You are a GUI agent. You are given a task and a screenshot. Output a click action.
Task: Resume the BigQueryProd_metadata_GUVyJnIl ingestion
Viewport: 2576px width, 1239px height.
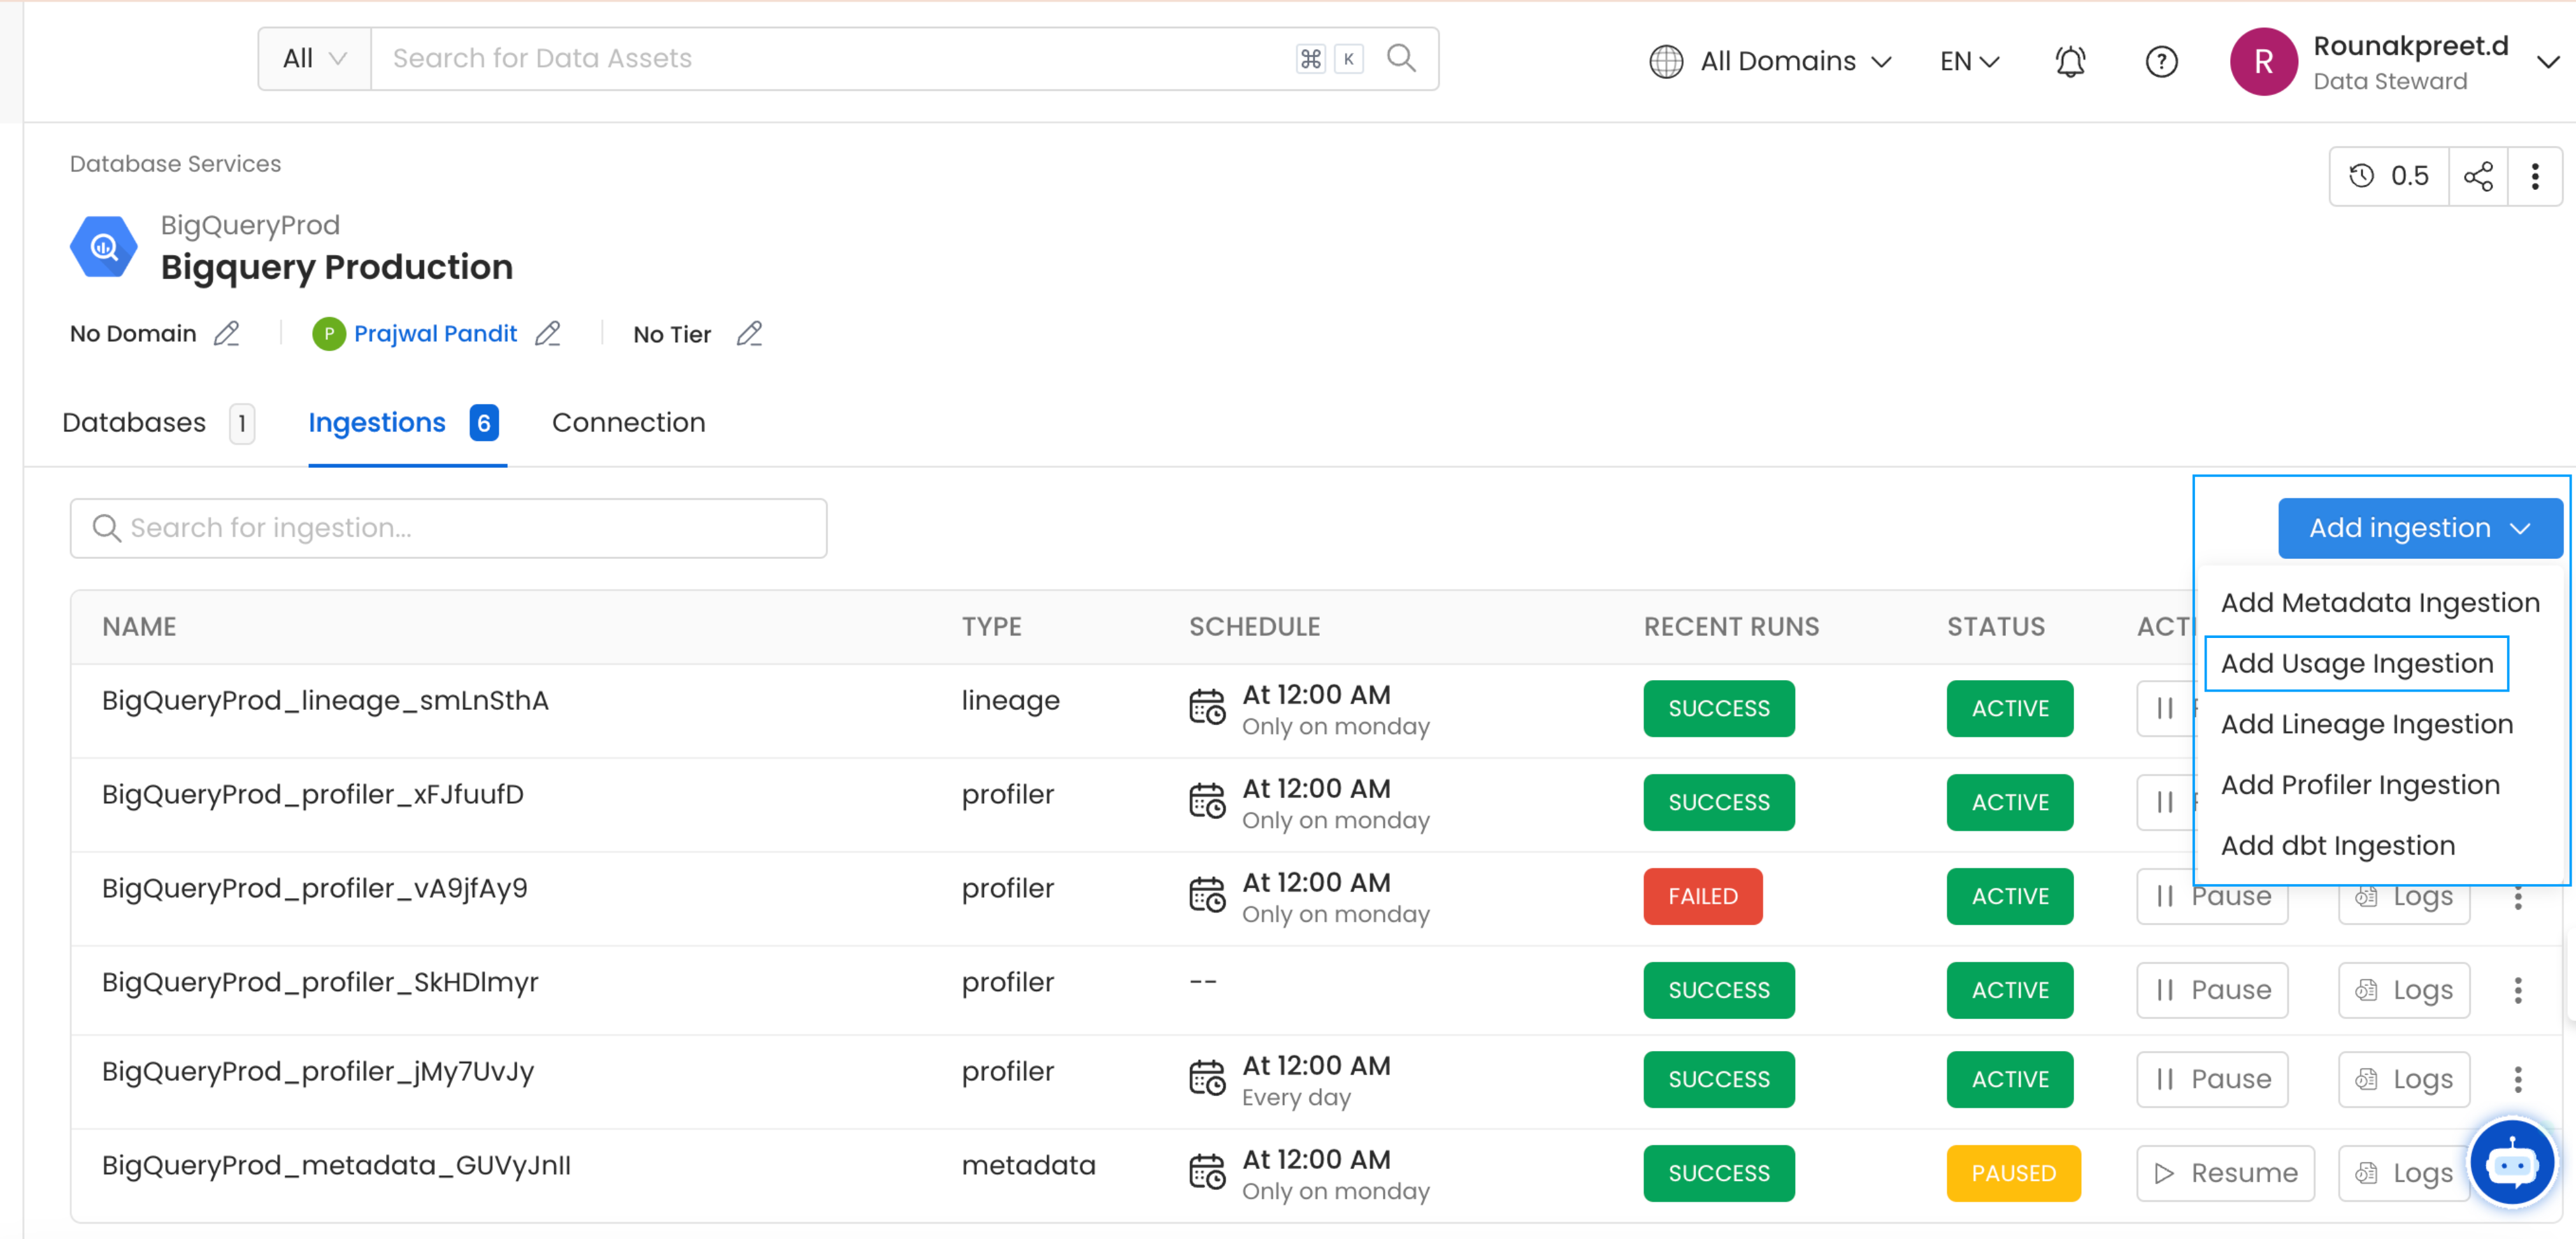point(2225,1173)
